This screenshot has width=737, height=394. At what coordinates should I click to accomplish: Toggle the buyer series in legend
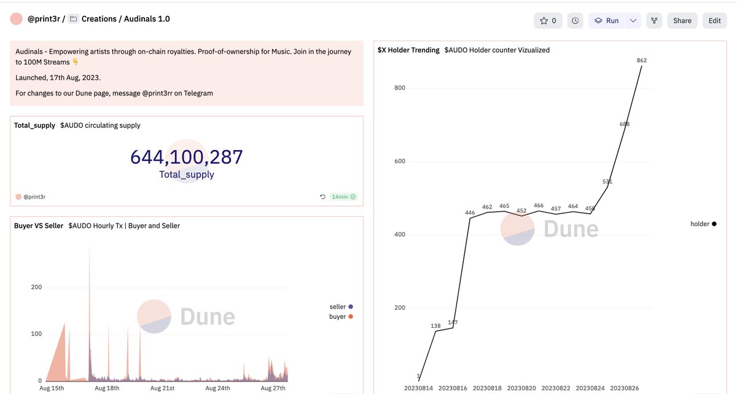coord(341,317)
